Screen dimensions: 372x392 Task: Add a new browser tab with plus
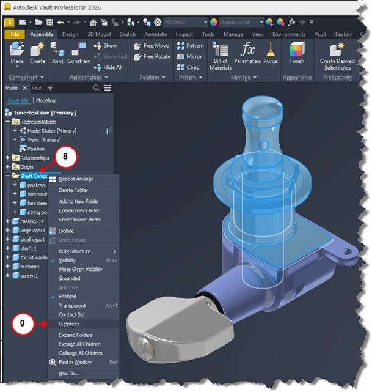point(50,88)
